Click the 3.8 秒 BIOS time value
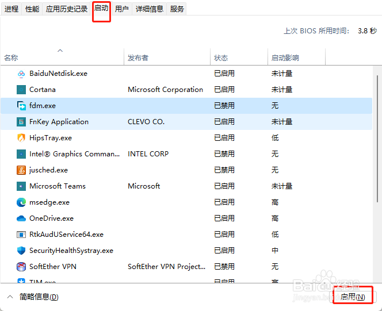Viewport: 382px width, 311px height. (368, 31)
